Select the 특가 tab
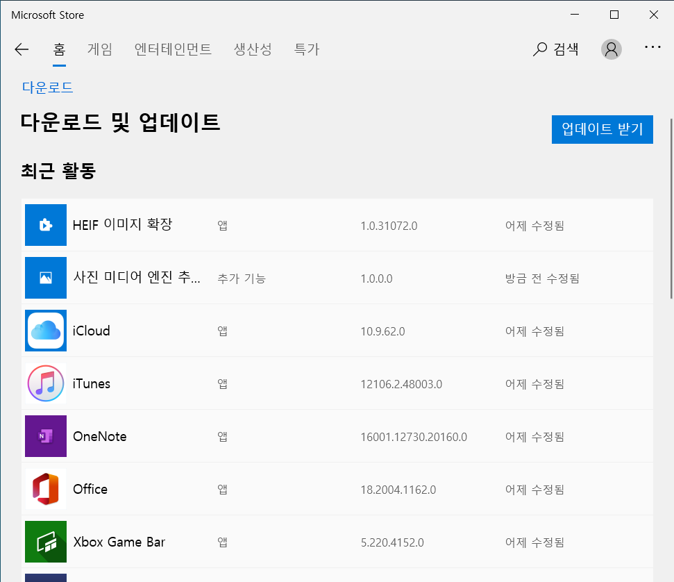674x582 pixels. point(307,49)
